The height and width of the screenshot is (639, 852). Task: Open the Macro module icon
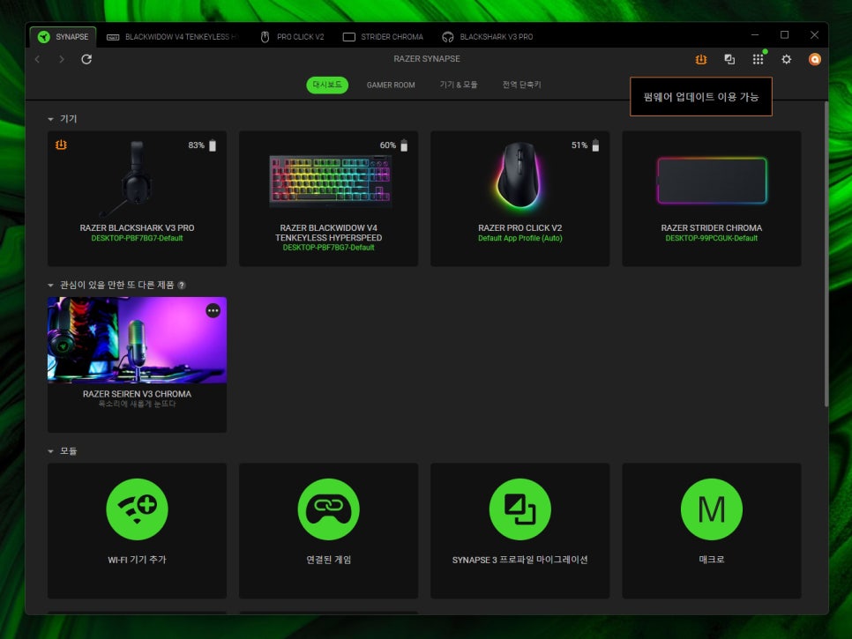pyautogui.click(x=711, y=509)
